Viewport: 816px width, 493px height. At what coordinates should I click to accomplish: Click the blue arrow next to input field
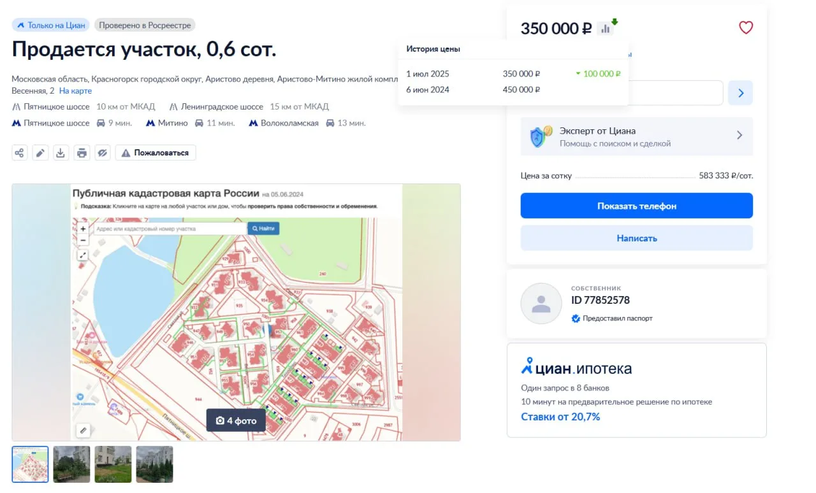[x=740, y=93]
